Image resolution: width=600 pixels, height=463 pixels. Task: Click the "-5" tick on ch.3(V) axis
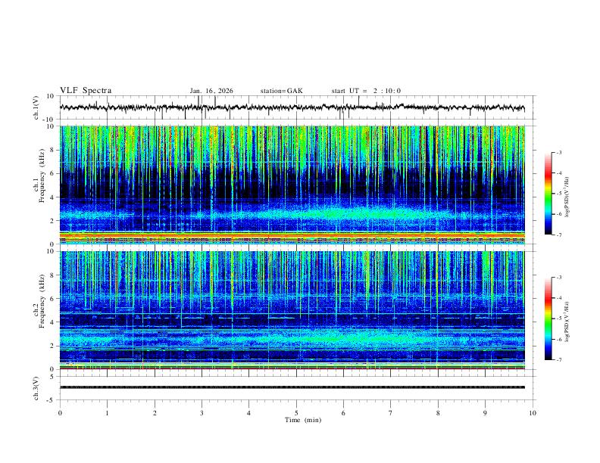click(52, 400)
